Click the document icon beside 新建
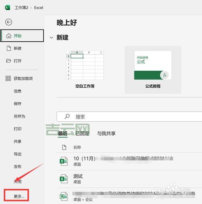Screen dimensions: 202x204 [x=9, y=48]
